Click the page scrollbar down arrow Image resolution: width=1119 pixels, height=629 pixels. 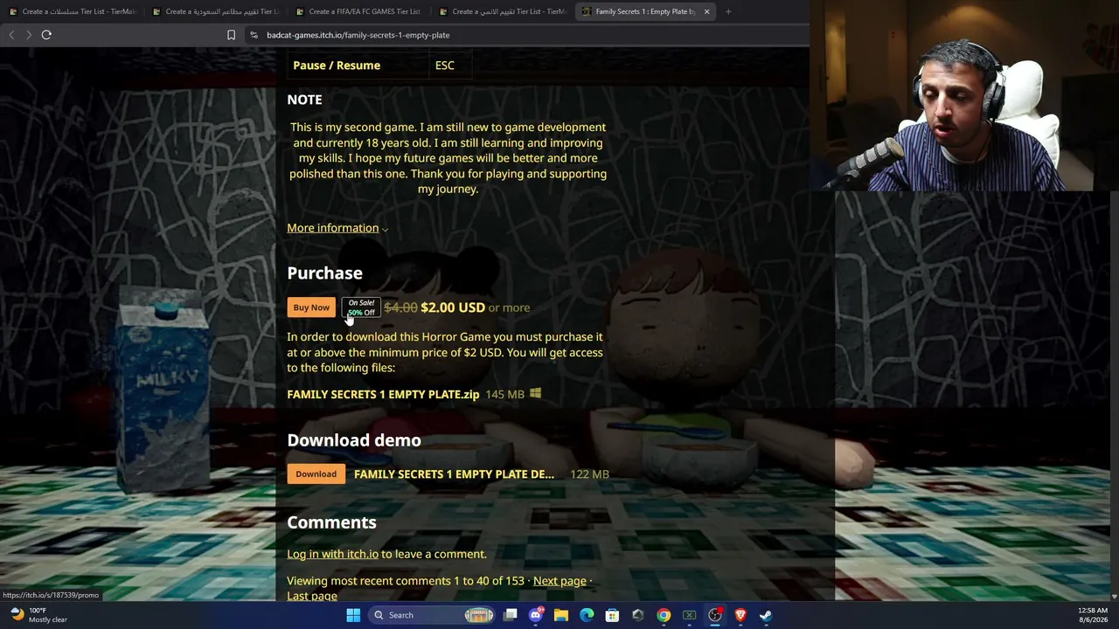coord(1114,597)
